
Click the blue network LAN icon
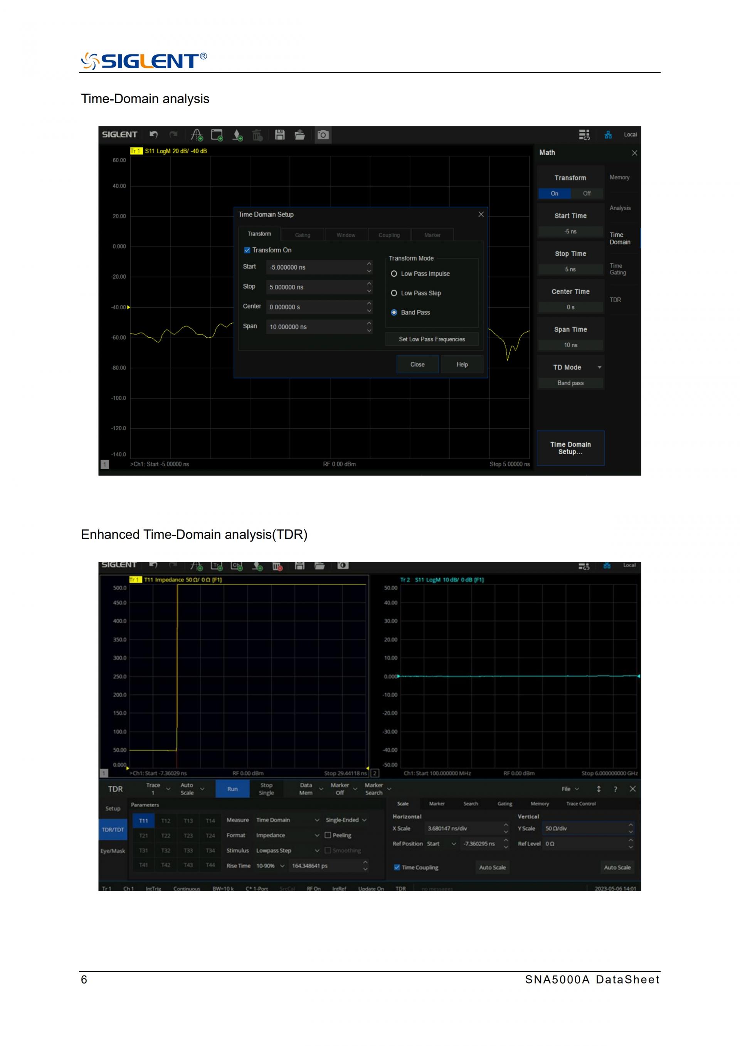[x=608, y=134]
